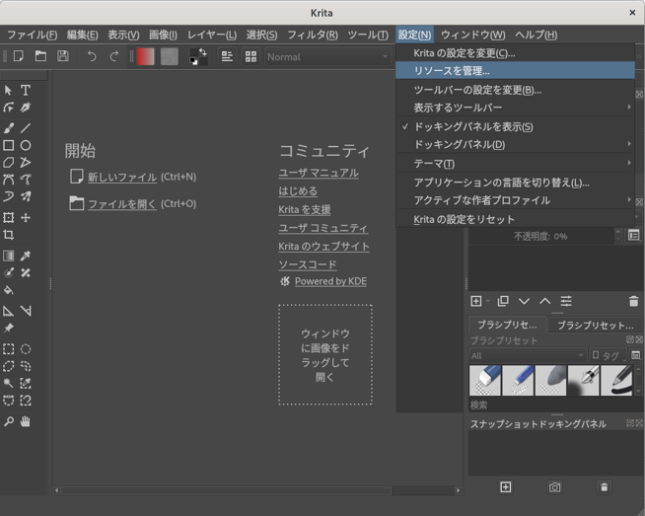Pick the Ellipse shape tool

tap(26, 145)
